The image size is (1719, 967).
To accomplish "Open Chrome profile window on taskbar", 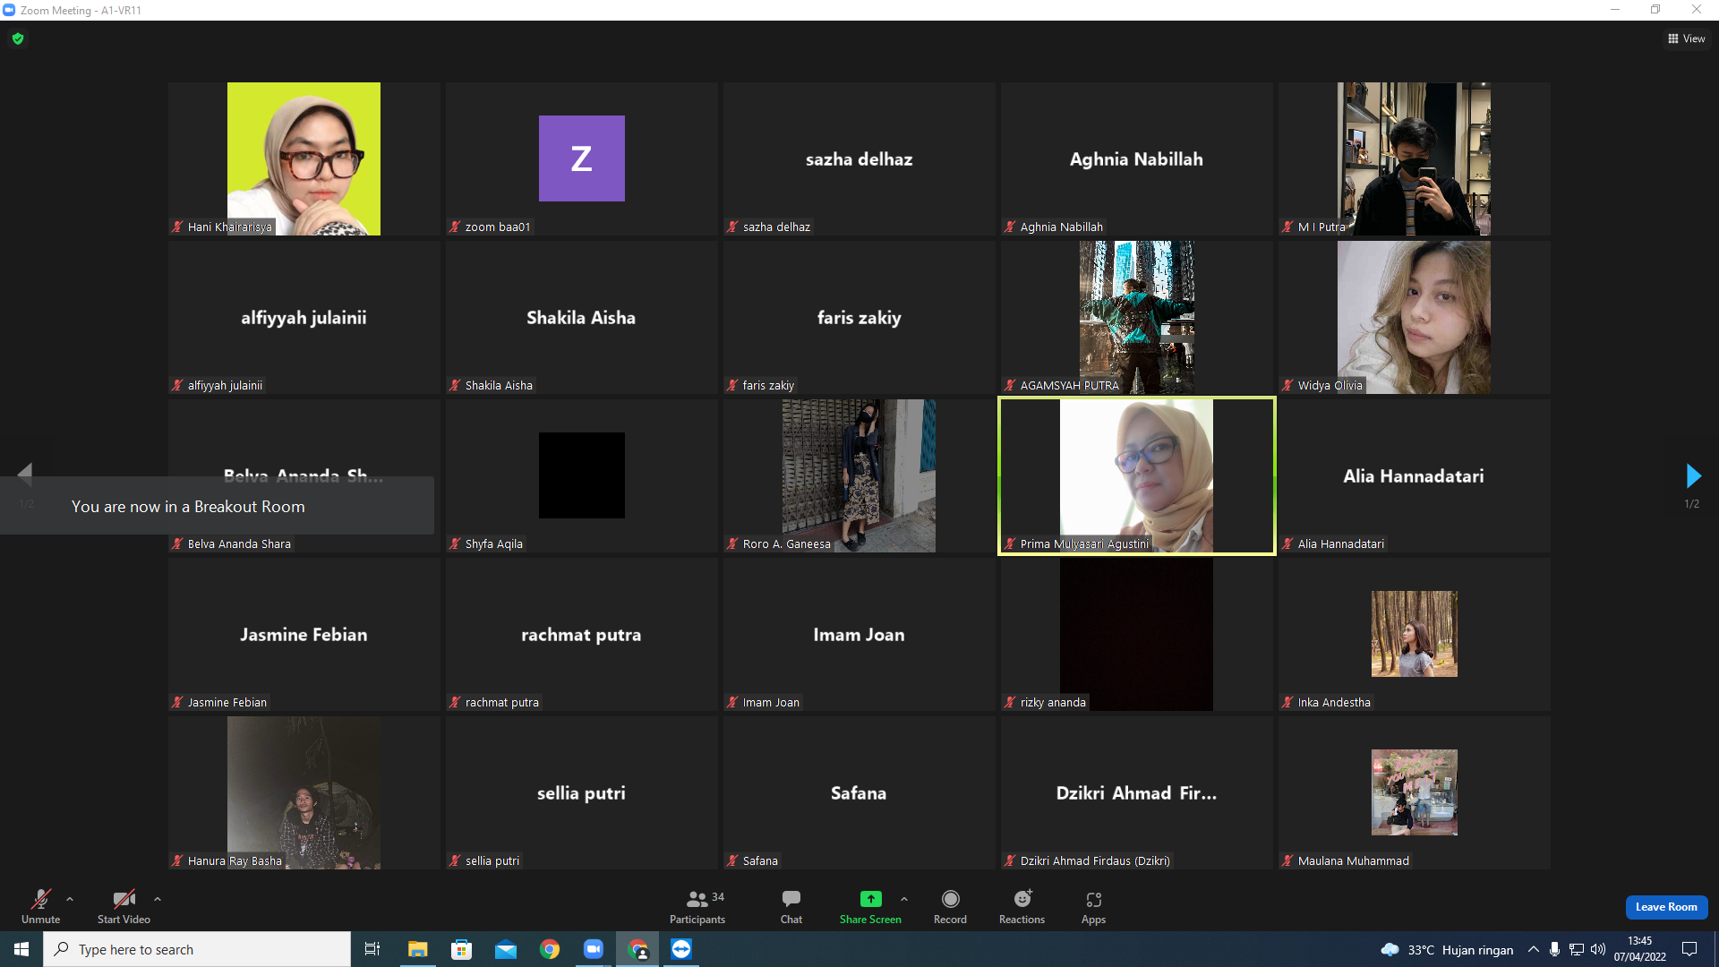I will [637, 949].
